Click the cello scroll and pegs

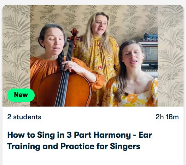74,34
